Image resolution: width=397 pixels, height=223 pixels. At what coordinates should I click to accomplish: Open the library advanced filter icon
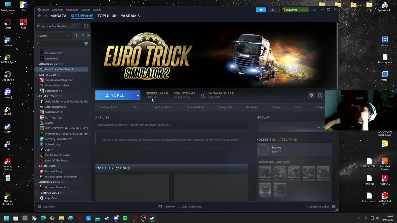(86, 44)
